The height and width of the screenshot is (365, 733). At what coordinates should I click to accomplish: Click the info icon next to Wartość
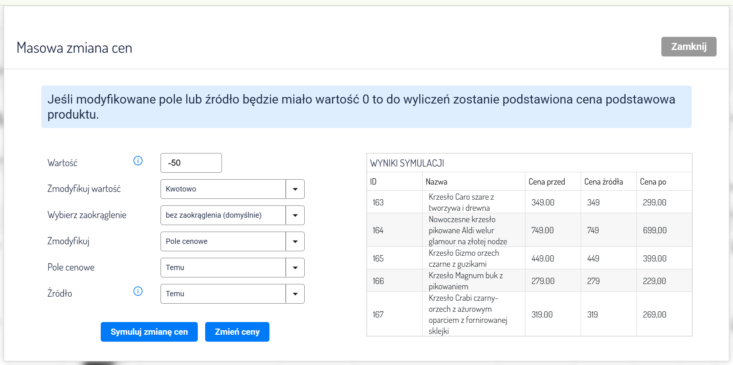coord(138,161)
